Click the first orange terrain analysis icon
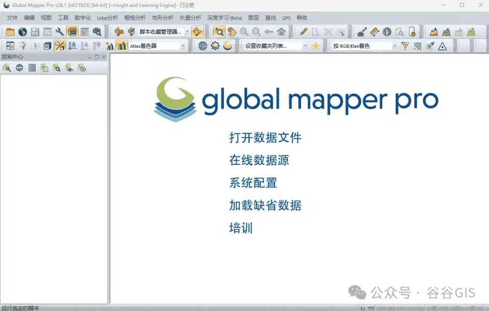The height and width of the screenshot is (311, 489). click(x=434, y=32)
